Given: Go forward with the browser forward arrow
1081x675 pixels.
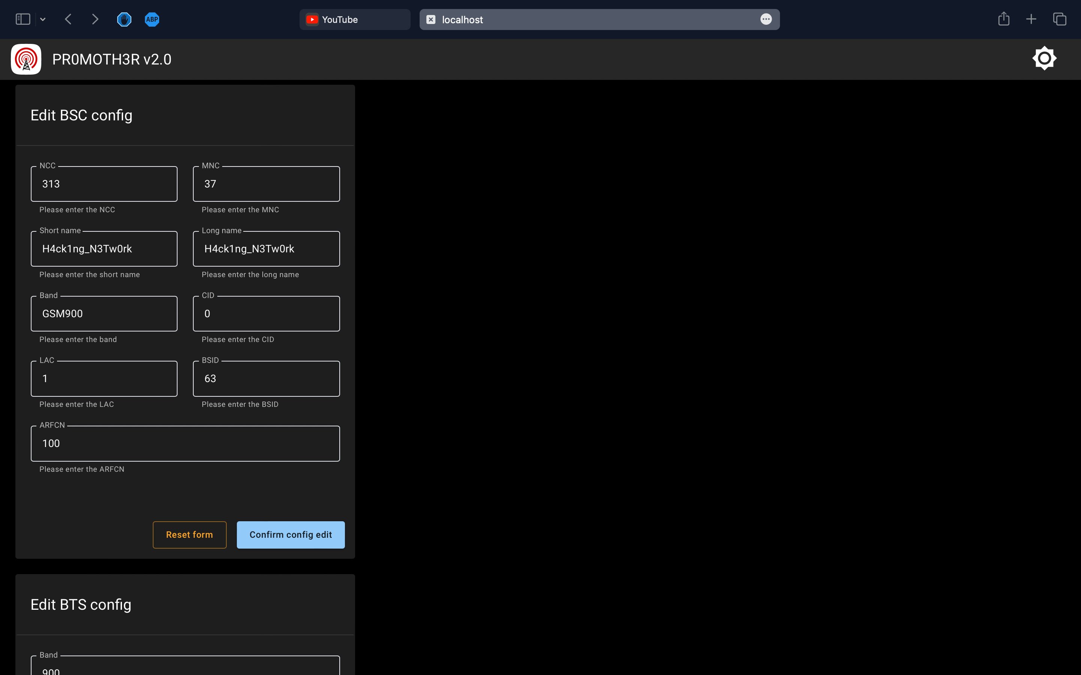Looking at the screenshot, I should point(95,19).
